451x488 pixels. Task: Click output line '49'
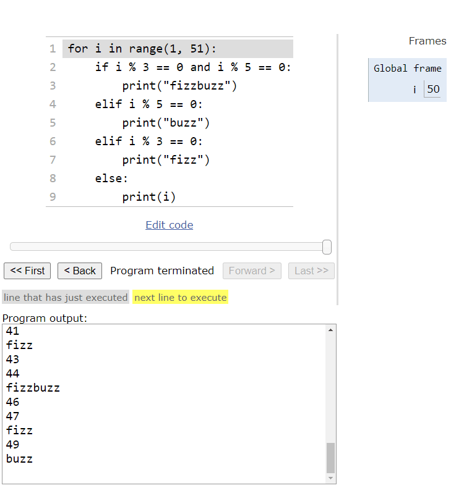click(12, 445)
